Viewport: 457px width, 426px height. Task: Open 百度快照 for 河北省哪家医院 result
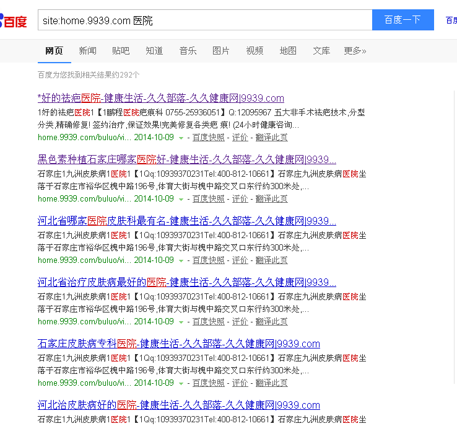tap(209, 260)
